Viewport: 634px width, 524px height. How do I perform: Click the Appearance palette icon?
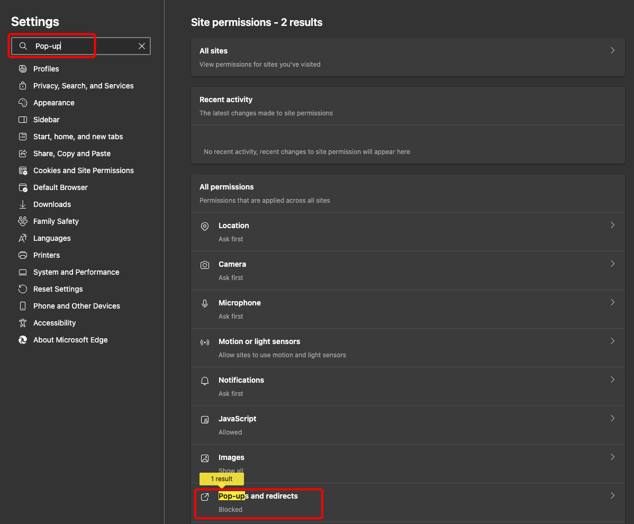(23, 103)
